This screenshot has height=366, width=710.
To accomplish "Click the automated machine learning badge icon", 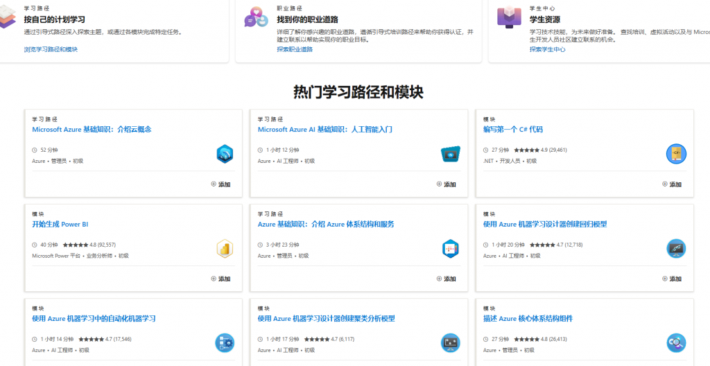I will click(225, 343).
